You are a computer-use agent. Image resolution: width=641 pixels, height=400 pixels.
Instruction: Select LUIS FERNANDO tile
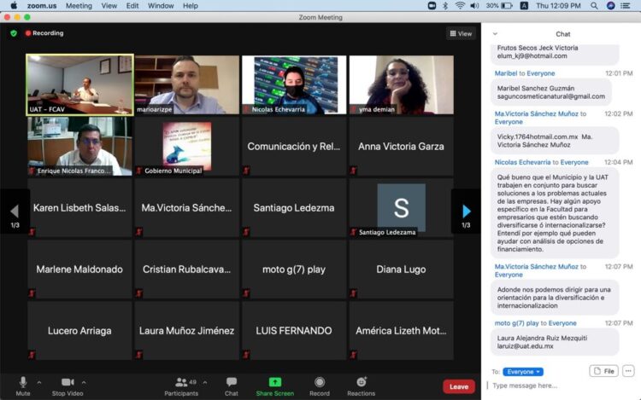click(294, 331)
